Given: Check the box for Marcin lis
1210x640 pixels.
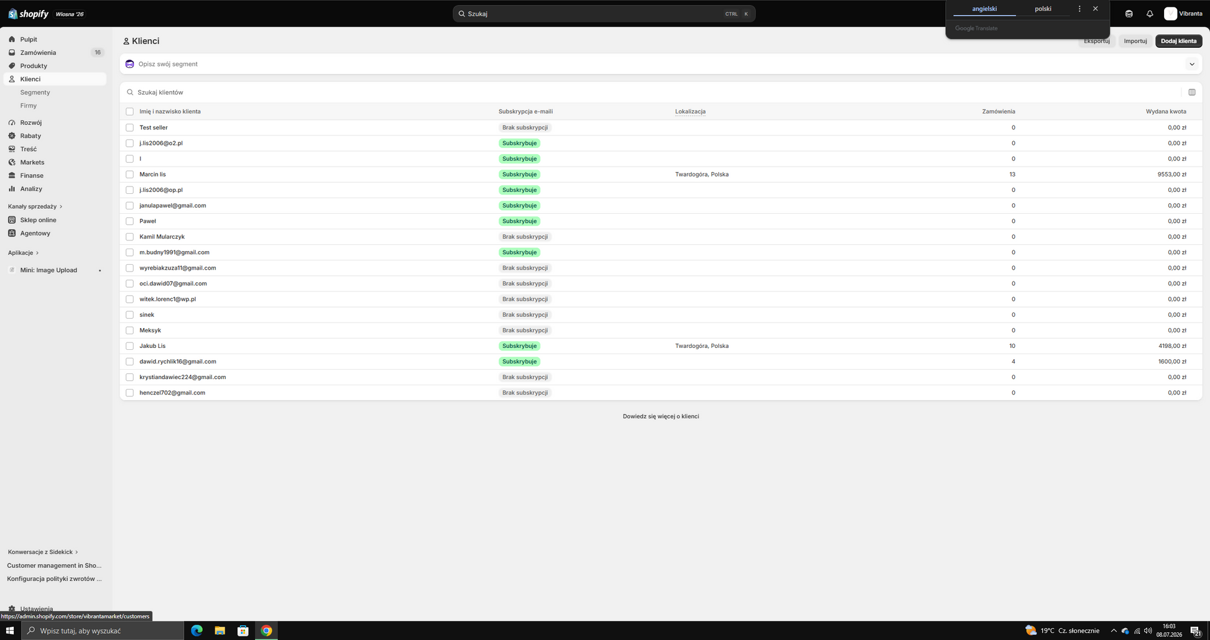Looking at the screenshot, I should [x=129, y=175].
